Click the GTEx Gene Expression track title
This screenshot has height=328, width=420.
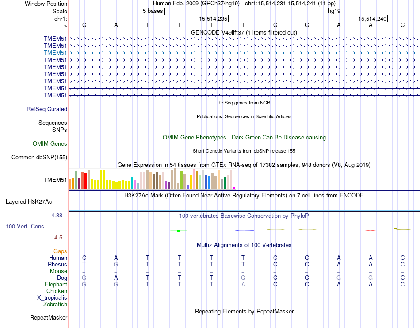point(244,165)
